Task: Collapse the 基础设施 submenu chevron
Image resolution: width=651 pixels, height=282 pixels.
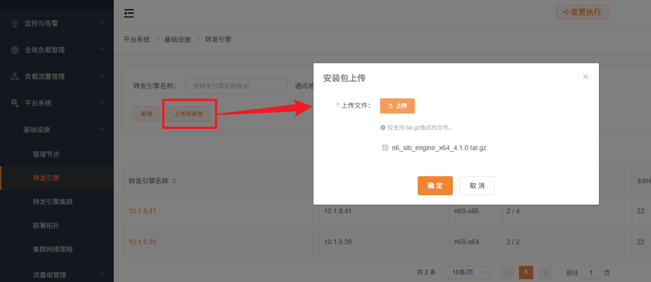Action: pos(101,129)
